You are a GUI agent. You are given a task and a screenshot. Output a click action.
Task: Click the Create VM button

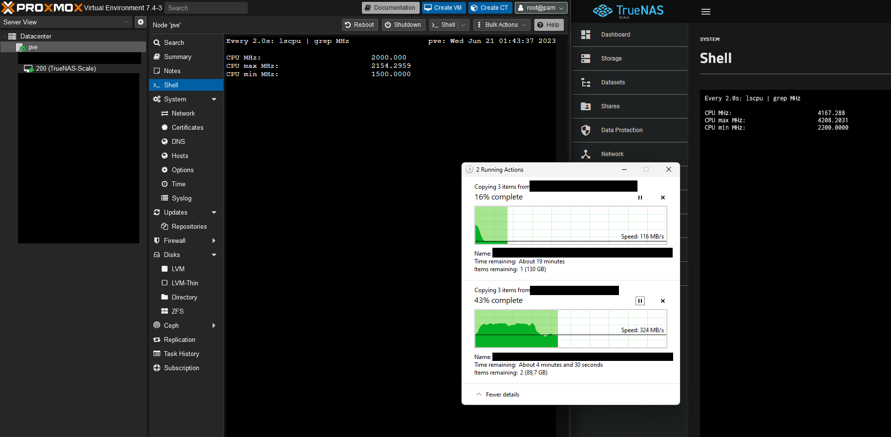(443, 8)
